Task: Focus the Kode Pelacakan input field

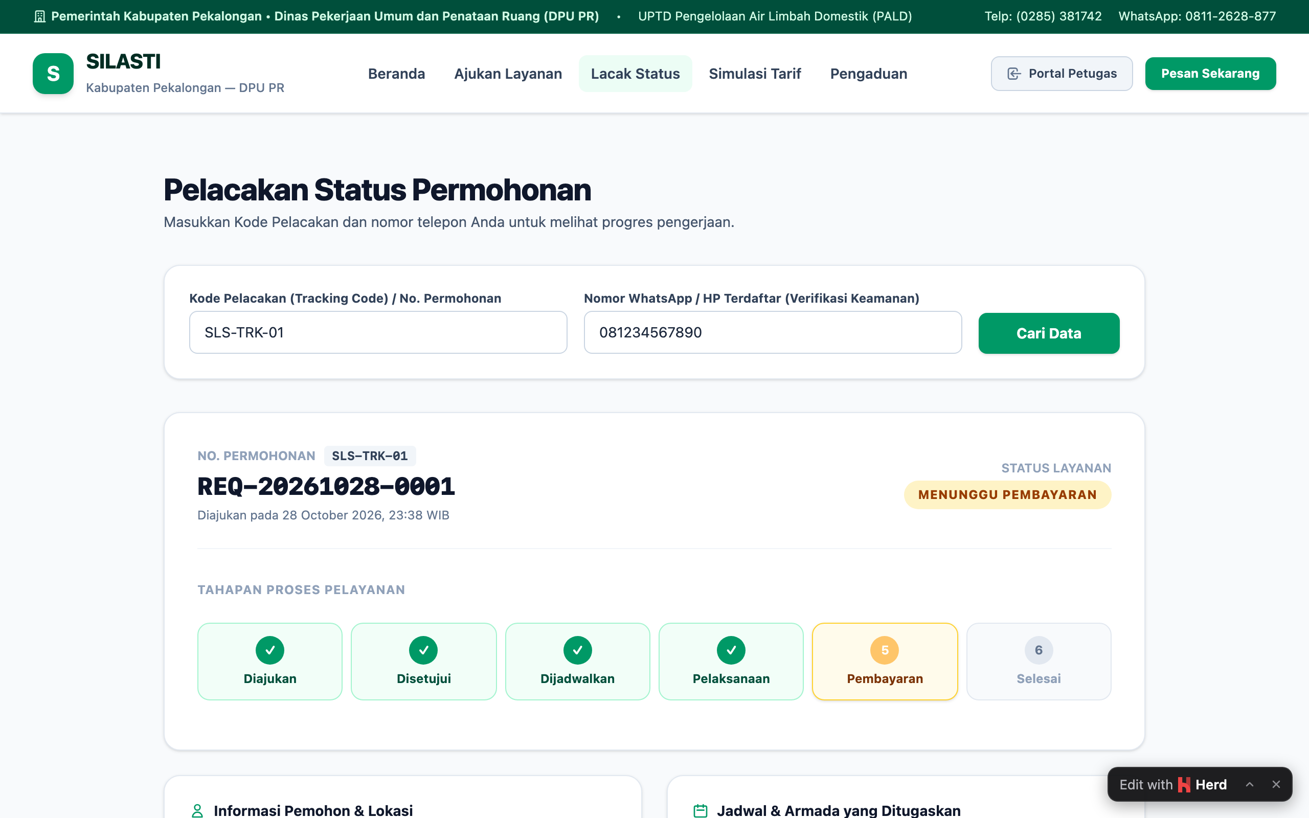Action: coord(378,332)
